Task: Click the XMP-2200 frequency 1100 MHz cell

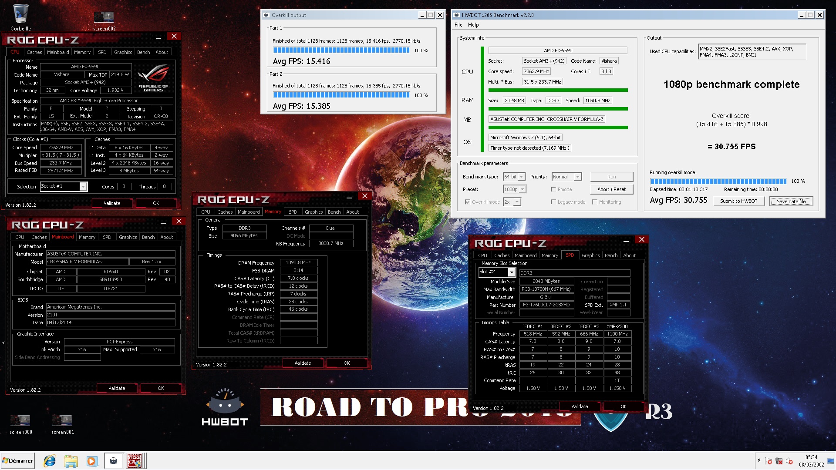Action: point(617,334)
